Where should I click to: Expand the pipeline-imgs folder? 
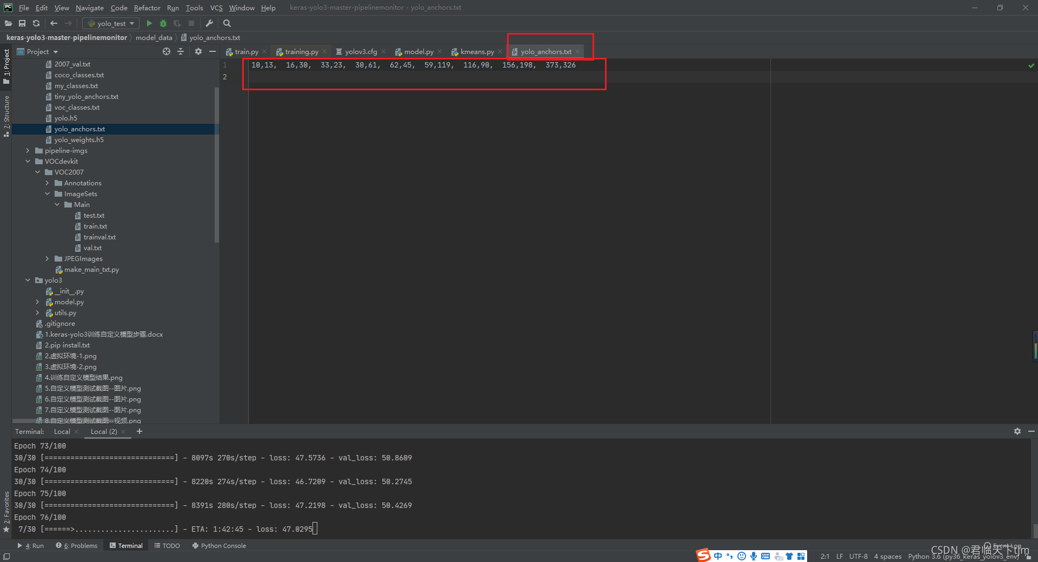tap(28, 151)
